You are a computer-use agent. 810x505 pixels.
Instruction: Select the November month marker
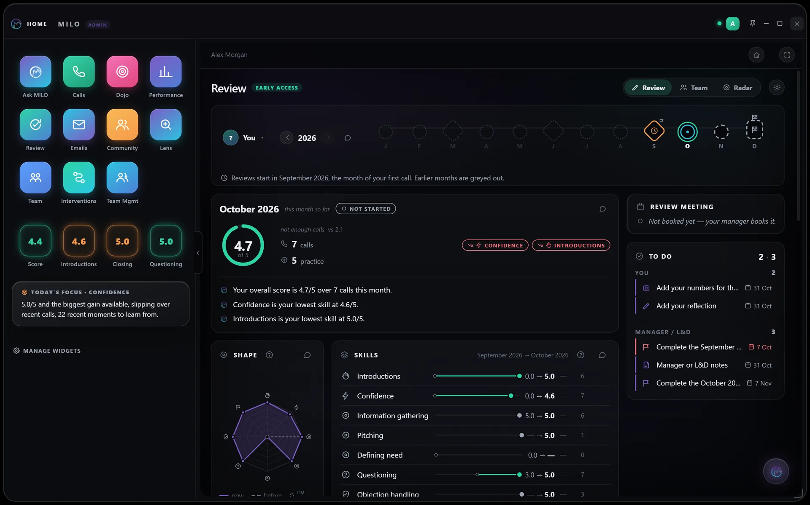[721, 132]
